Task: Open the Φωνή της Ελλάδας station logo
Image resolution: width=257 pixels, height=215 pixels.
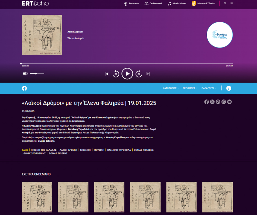Action: tap(220, 35)
